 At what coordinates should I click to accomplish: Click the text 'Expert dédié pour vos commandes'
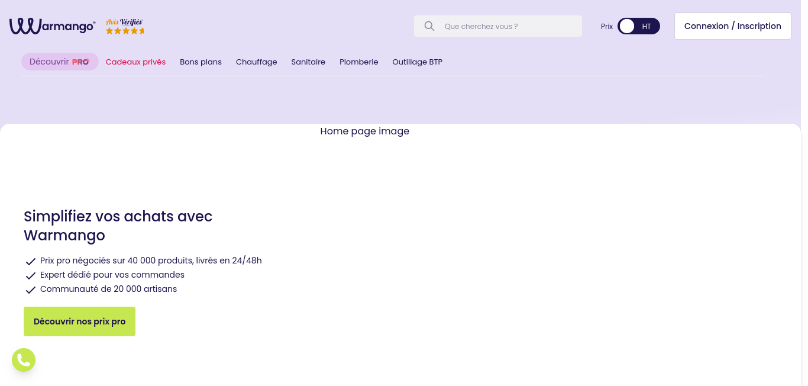tap(112, 275)
